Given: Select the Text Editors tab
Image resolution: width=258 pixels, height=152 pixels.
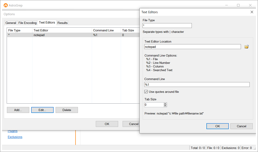Looking at the screenshot, I should pyautogui.click(x=47, y=23).
